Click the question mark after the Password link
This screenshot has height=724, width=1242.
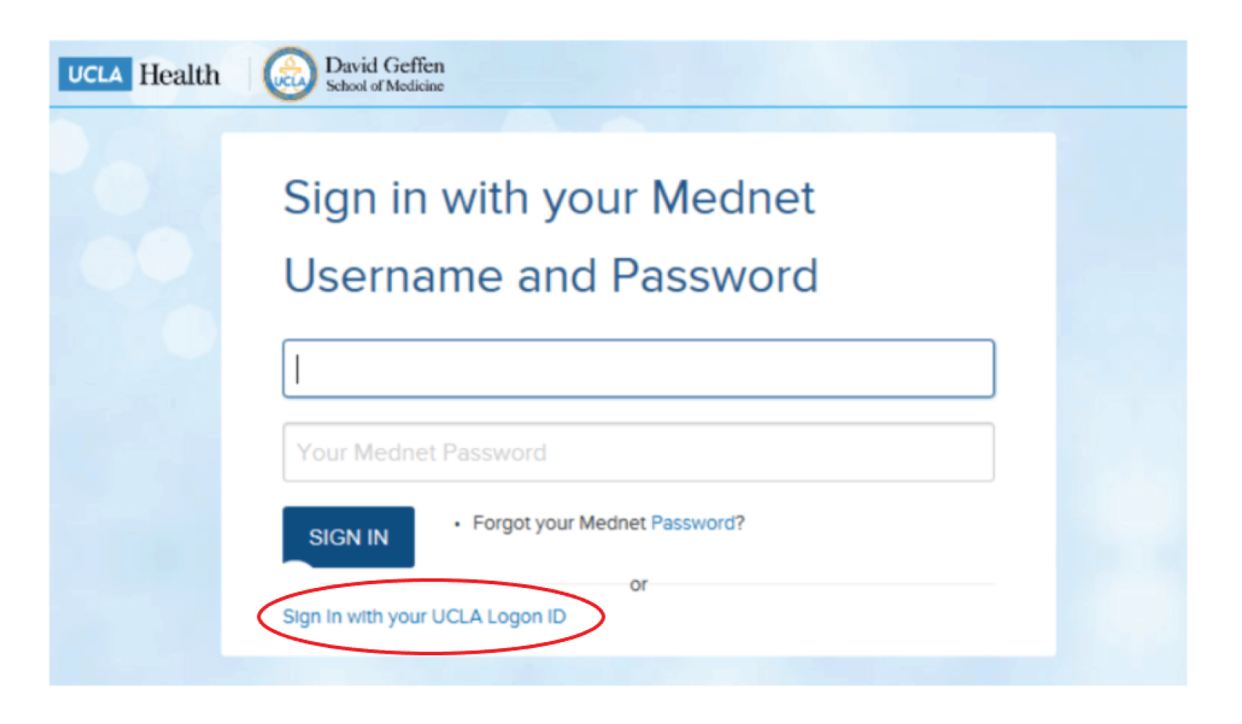pos(741,523)
